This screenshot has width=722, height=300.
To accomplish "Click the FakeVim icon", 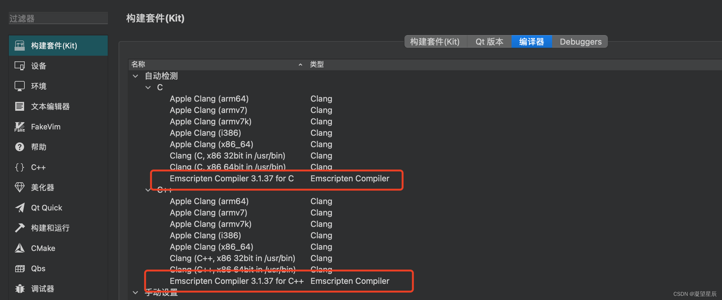I will click(20, 127).
